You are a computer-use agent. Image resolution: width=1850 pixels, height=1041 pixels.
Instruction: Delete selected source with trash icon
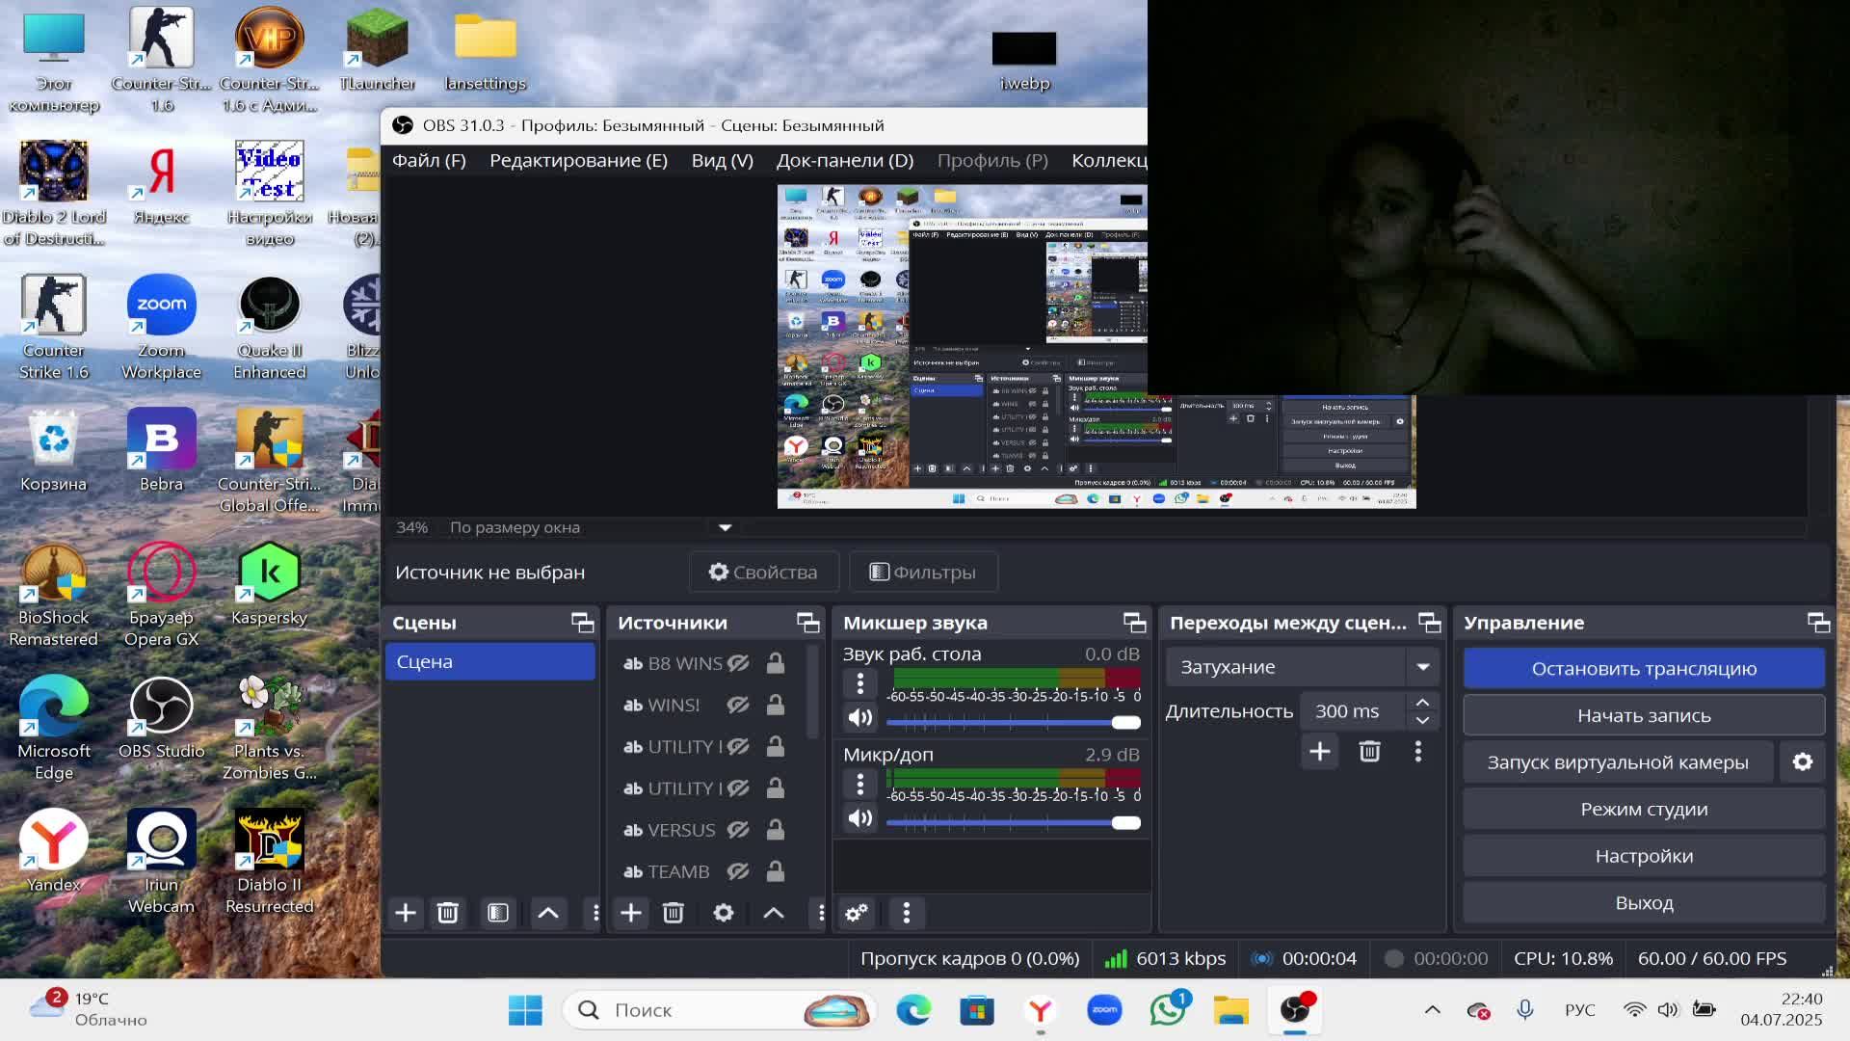[674, 913]
